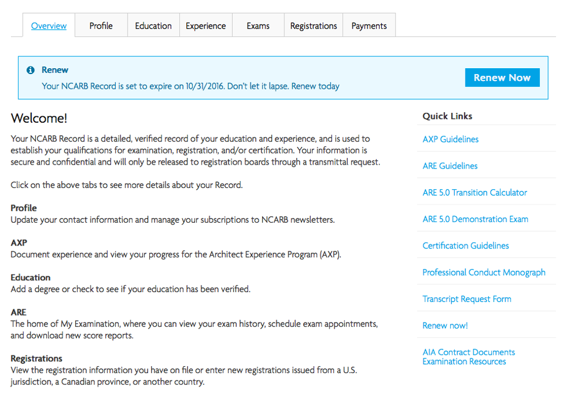Click the info icon in the Renew banner

31,69
